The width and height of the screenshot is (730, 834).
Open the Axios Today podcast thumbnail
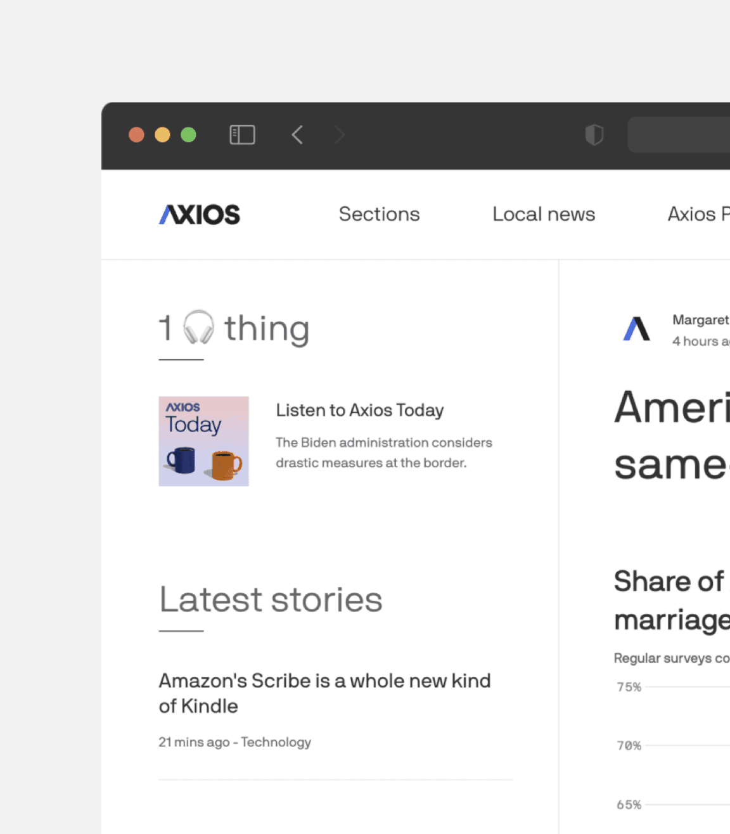coord(203,441)
